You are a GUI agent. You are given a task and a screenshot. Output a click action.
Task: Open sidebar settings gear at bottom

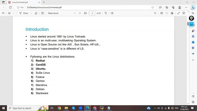pyautogui.click(x=193, y=102)
